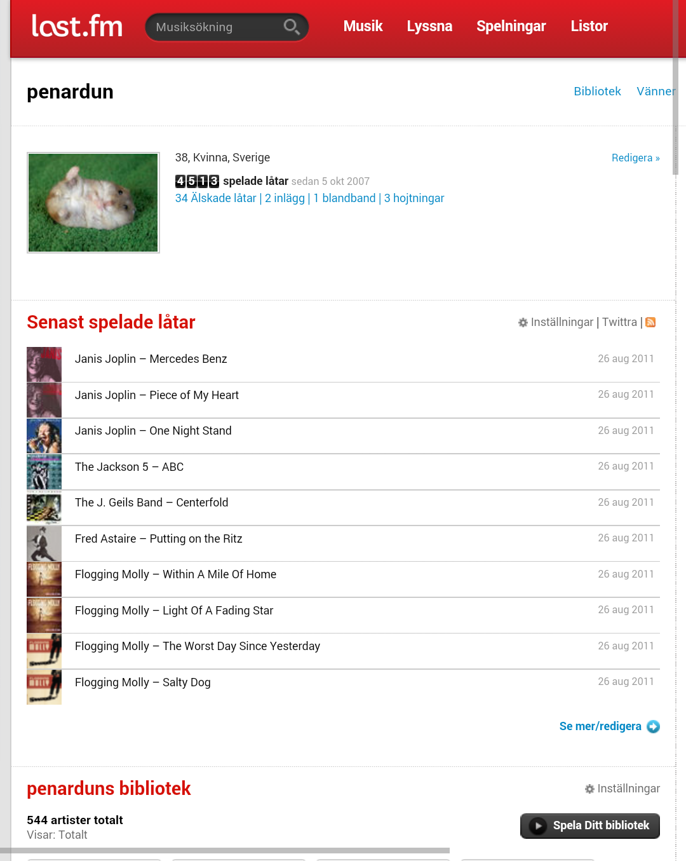Open the Flogging Molly – Salty Dog track
This screenshot has height=861, width=686.
[x=143, y=682]
